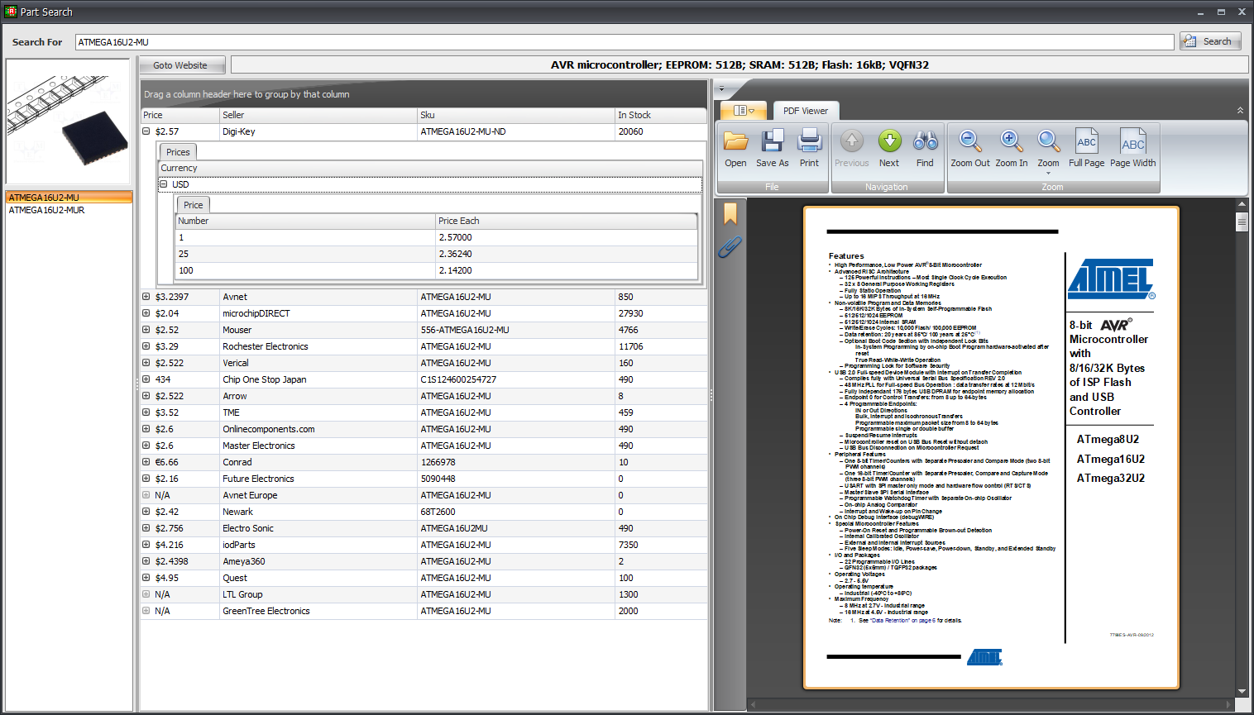Collapse the ribbon with double chevron

(1240, 110)
